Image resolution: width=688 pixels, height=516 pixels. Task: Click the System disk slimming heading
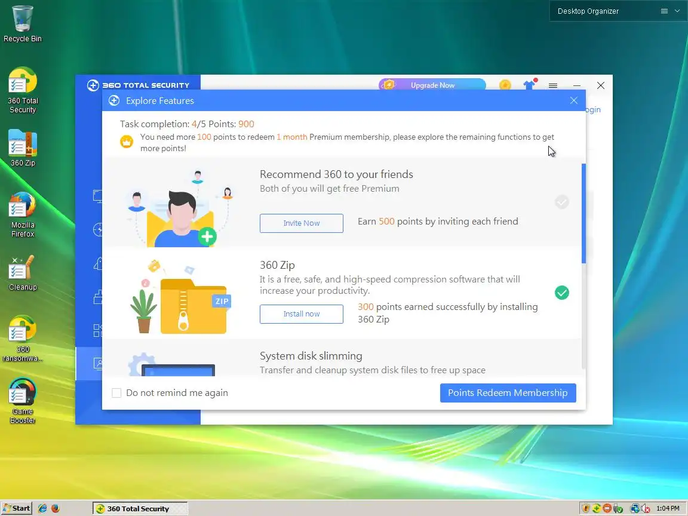pos(311,356)
